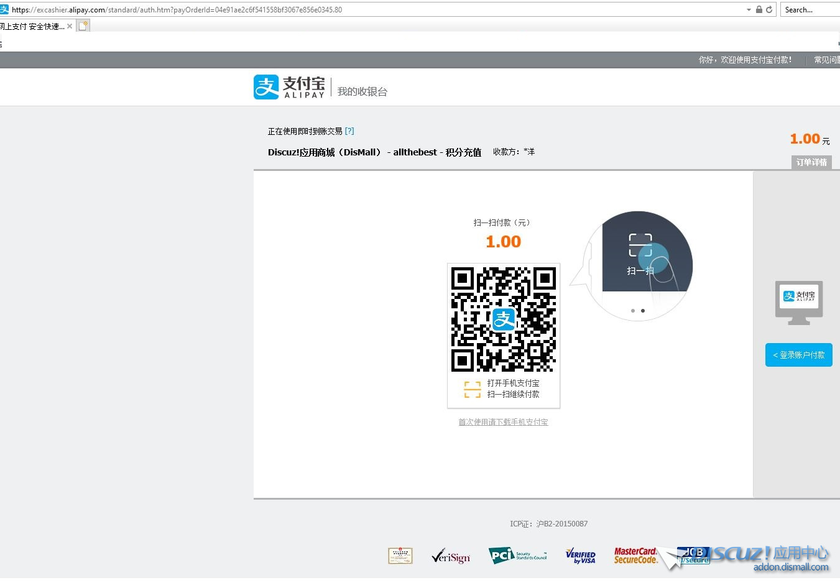Select the 网上支付 安全快速 browser tab
The width and height of the screenshot is (840, 583).
click(32, 26)
